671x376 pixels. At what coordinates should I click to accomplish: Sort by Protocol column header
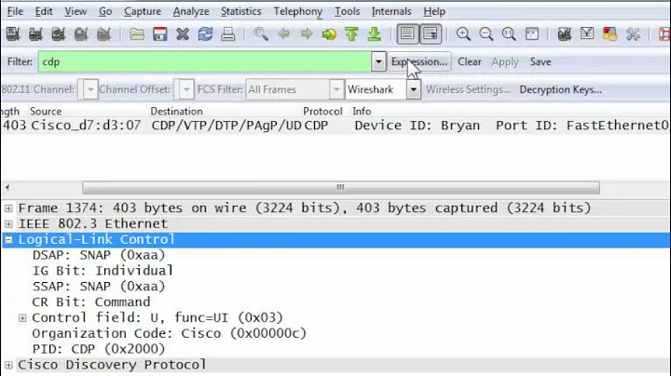pos(322,112)
